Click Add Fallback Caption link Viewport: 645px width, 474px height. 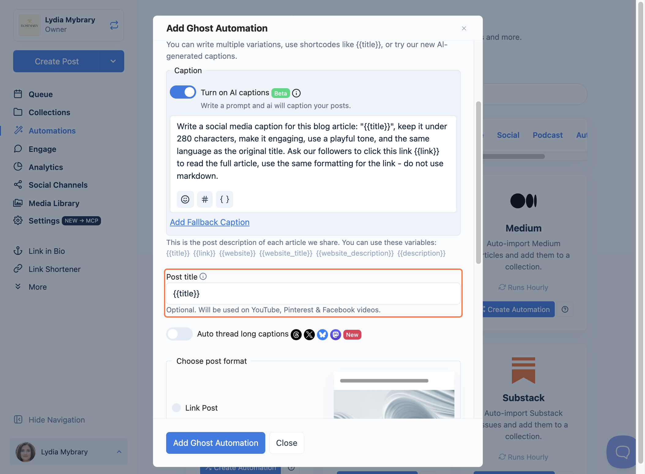tap(210, 222)
